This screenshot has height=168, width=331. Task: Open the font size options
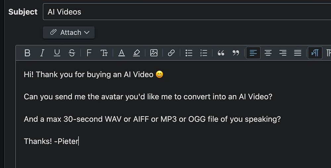coord(104,53)
